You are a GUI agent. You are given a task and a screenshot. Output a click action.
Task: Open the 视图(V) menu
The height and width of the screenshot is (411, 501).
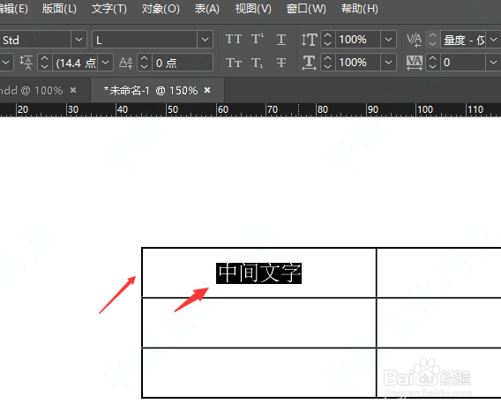[253, 9]
